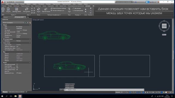The height and width of the screenshot is (98, 175).
Task: Switch to the Express Tools ribbon tab
Action: click(x=63, y=6)
